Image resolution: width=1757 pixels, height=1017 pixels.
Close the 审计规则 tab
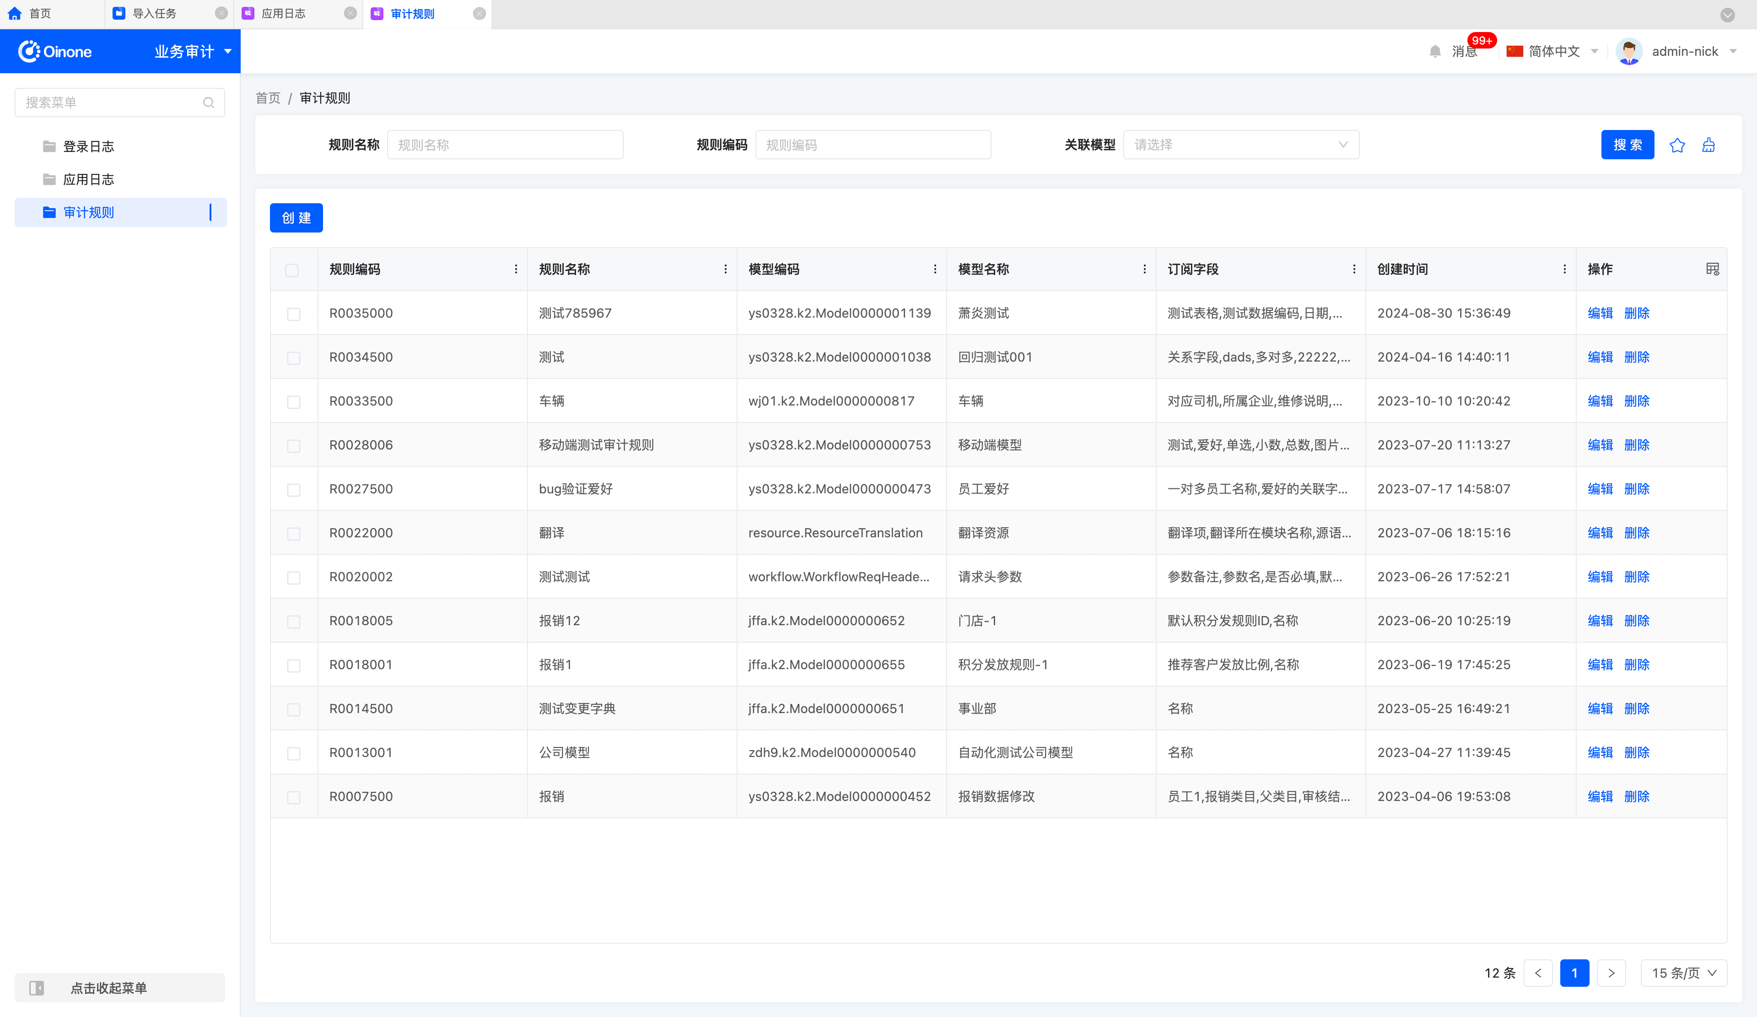[x=479, y=13]
